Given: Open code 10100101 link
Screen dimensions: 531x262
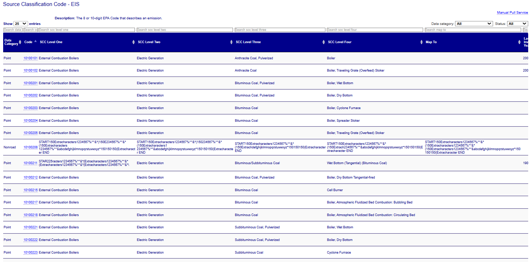Looking at the screenshot, I should click(30, 58).
